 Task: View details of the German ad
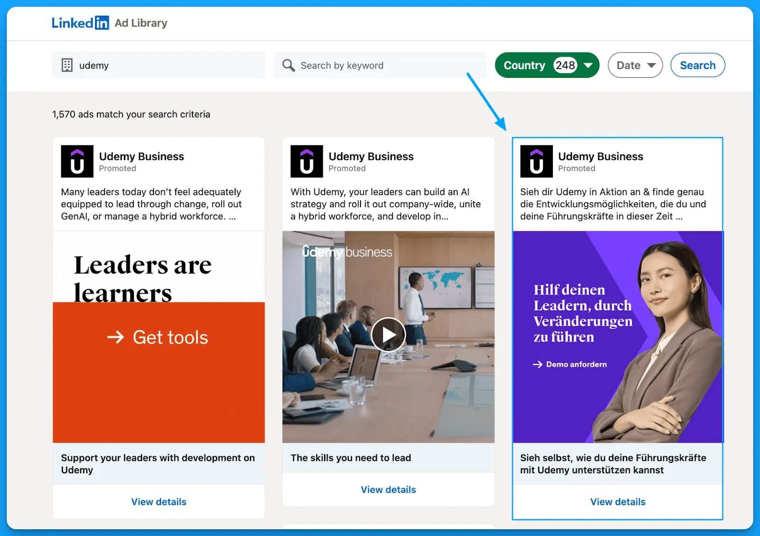point(617,502)
